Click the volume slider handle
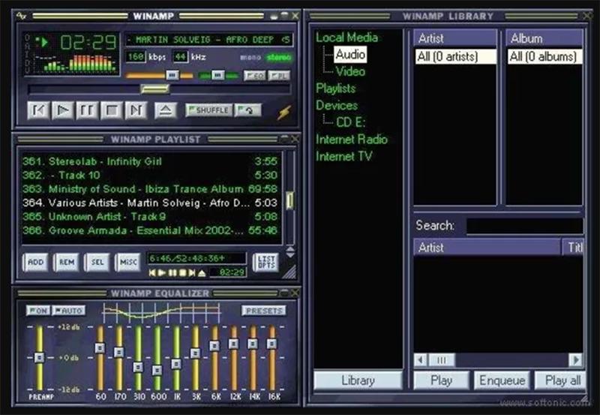This screenshot has height=415, width=600. pyautogui.click(x=172, y=75)
